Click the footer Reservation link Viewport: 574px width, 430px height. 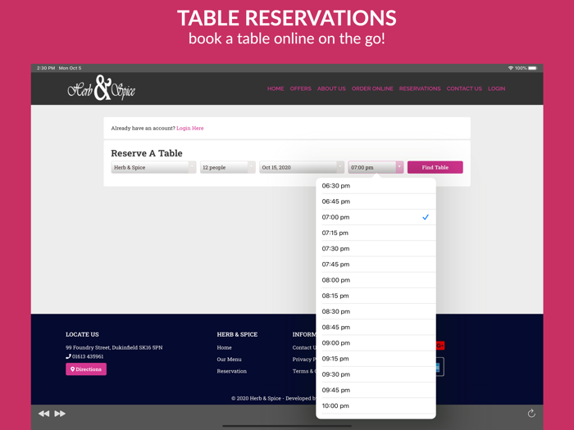(232, 371)
